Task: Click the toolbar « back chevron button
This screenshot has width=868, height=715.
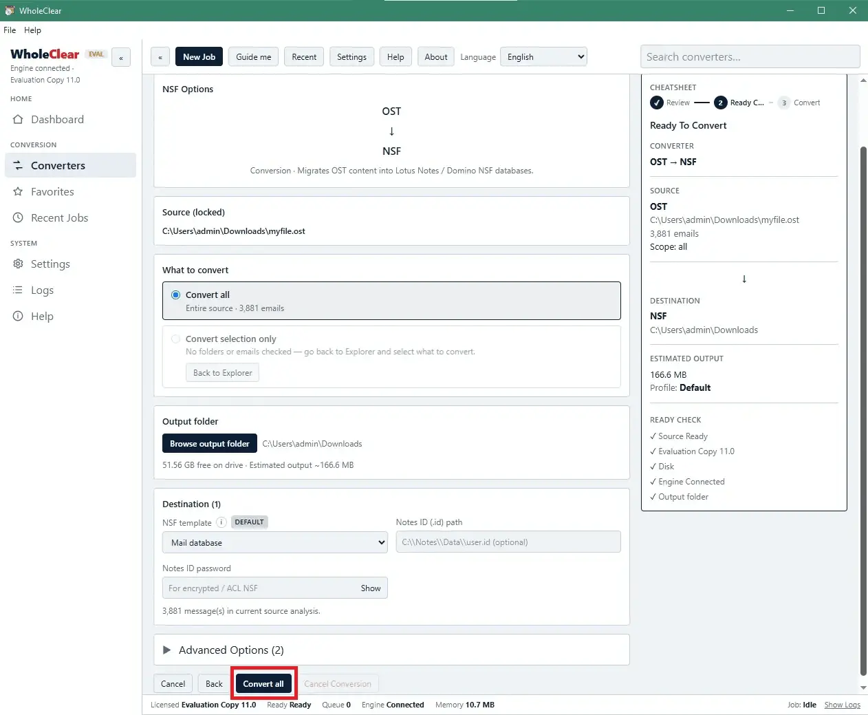Action: click(160, 57)
